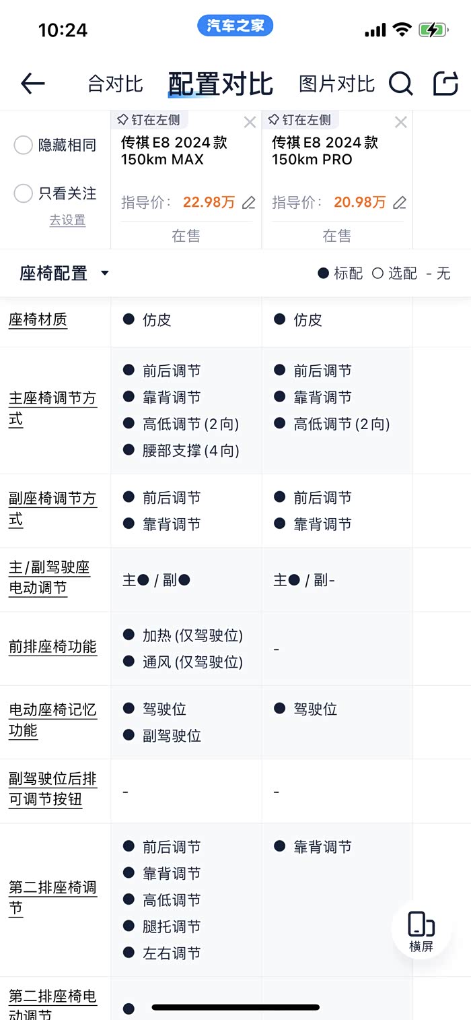The height and width of the screenshot is (1020, 471).
Task: Open the 去设置 link
Action: [67, 220]
